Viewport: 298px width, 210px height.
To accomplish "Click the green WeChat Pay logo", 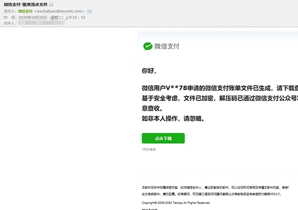I will (148, 46).
